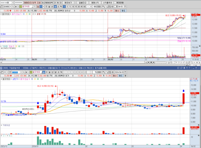201x148 pixels.
Task: Open the account number dropdown at top left
Action: click(13, 3)
